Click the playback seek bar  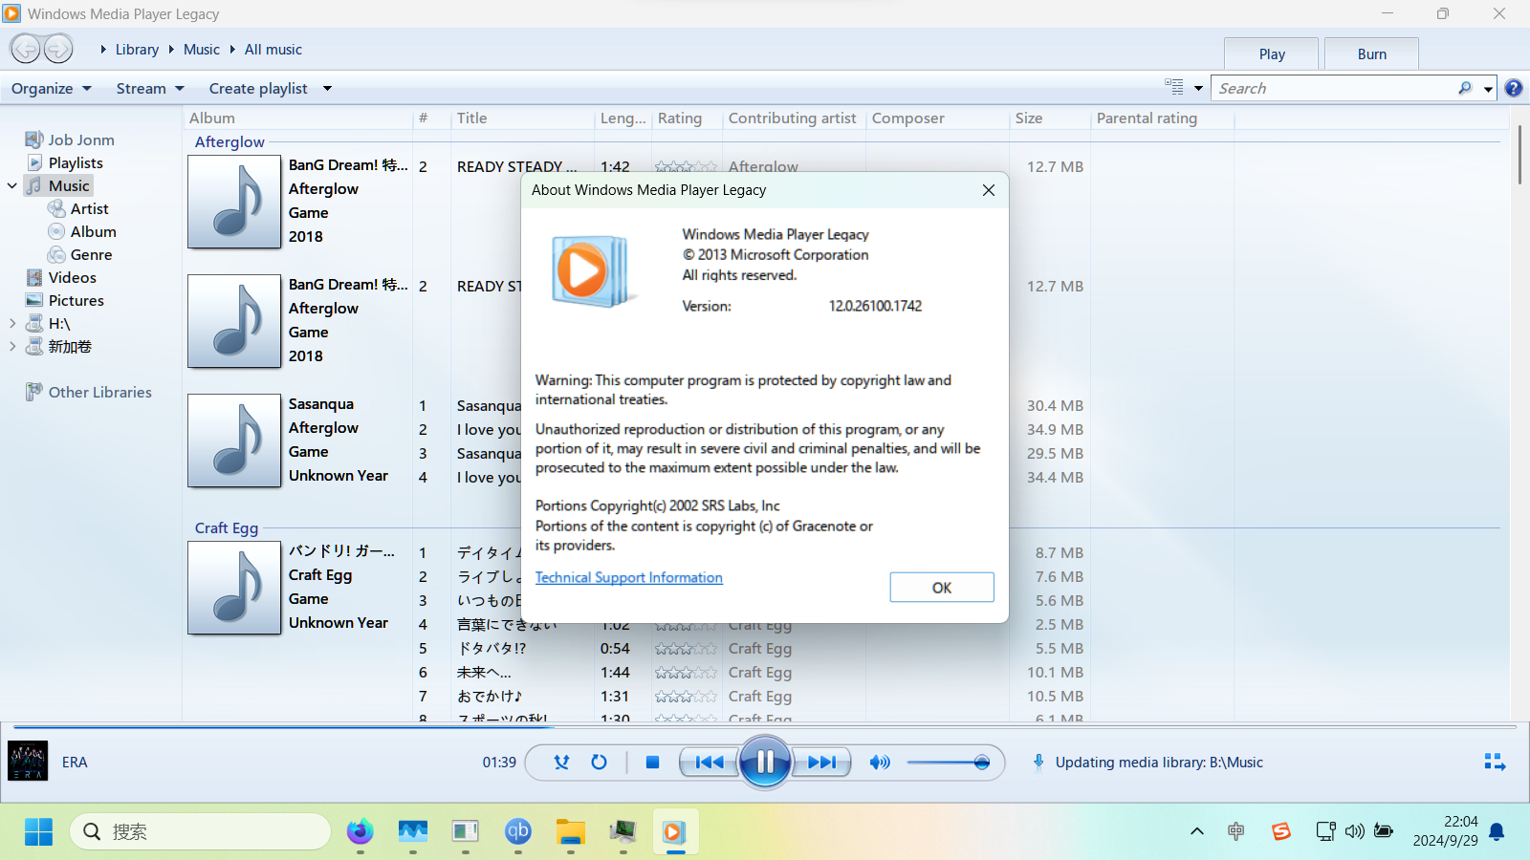pyautogui.click(x=765, y=727)
